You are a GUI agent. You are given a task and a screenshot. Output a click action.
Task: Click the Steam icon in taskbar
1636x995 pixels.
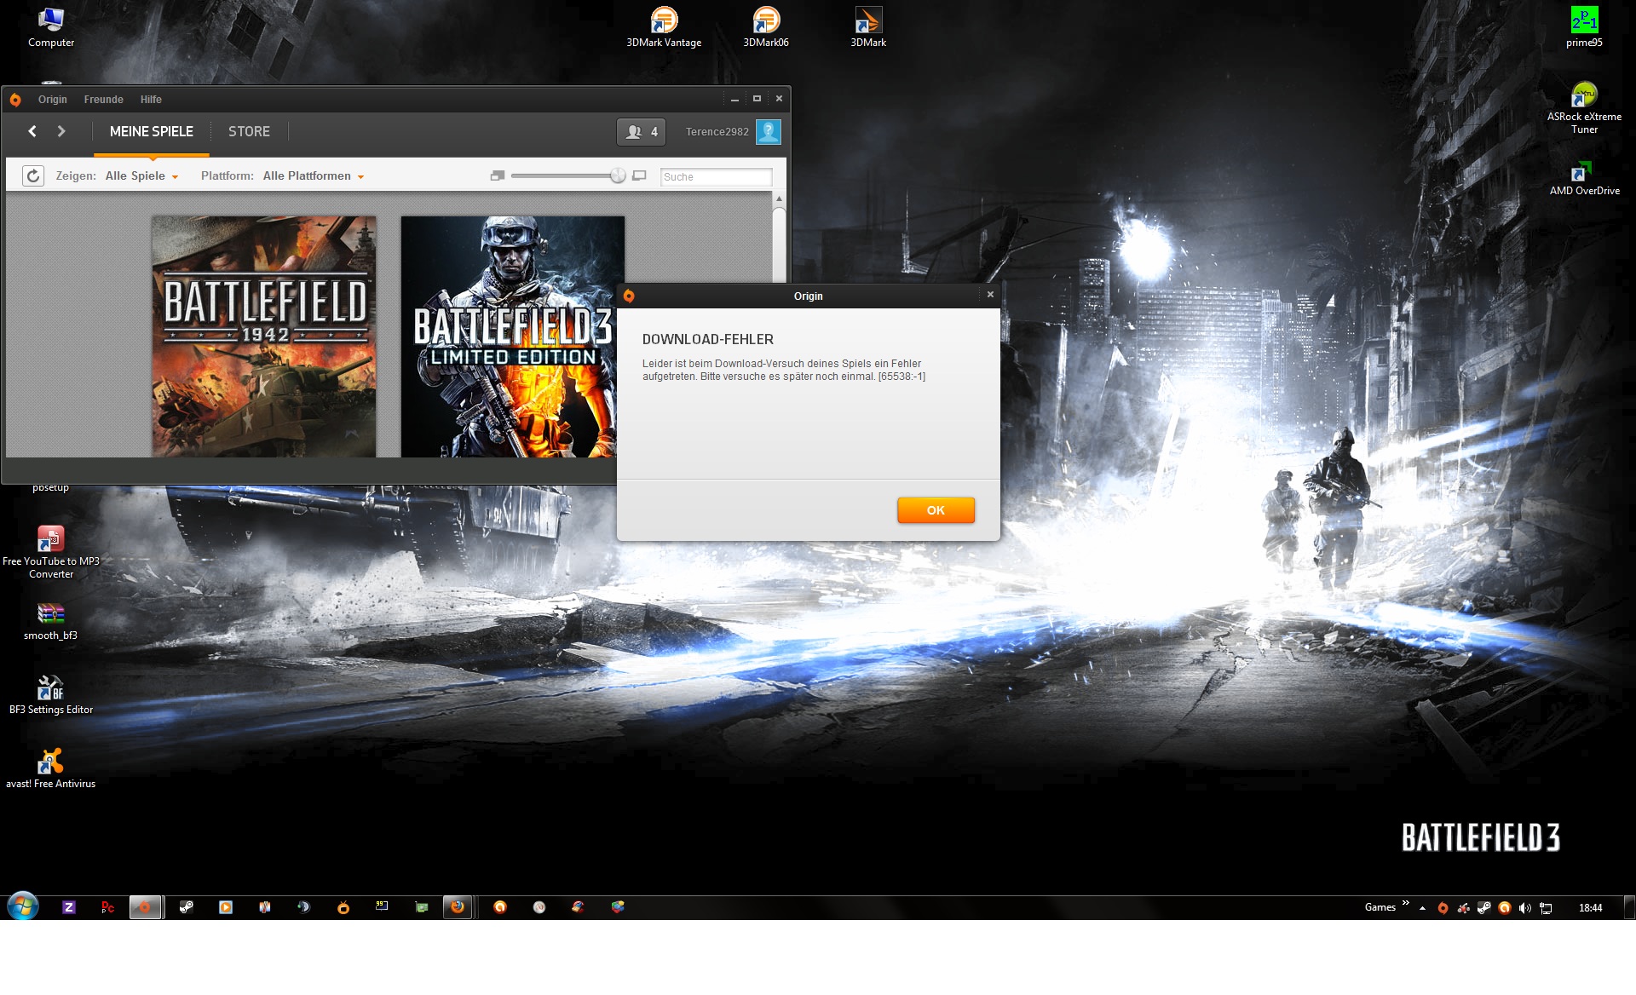(x=186, y=907)
